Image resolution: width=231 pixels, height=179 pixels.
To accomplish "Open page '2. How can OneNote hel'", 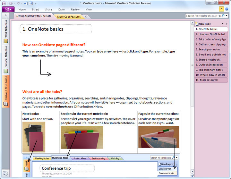I will tap(211, 34).
